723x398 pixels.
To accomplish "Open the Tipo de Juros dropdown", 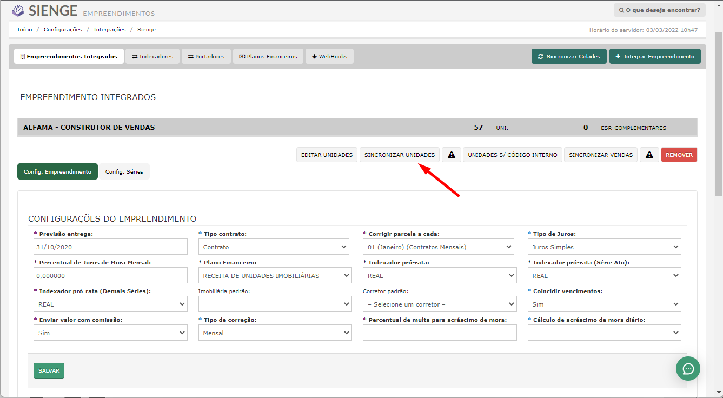I will pyautogui.click(x=605, y=247).
